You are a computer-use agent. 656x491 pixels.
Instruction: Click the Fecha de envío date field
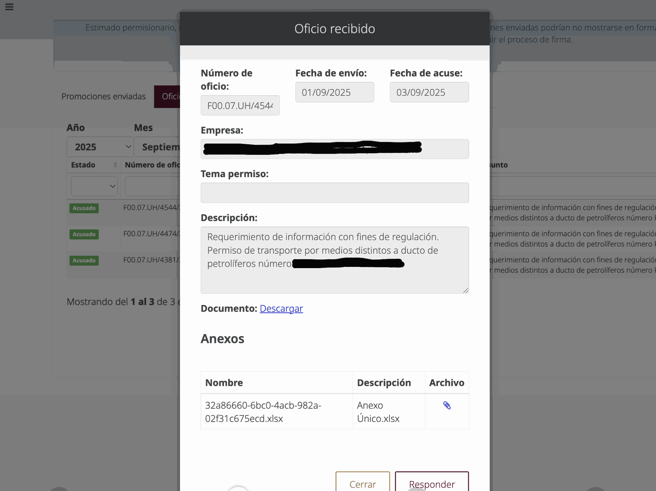coord(334,92)
